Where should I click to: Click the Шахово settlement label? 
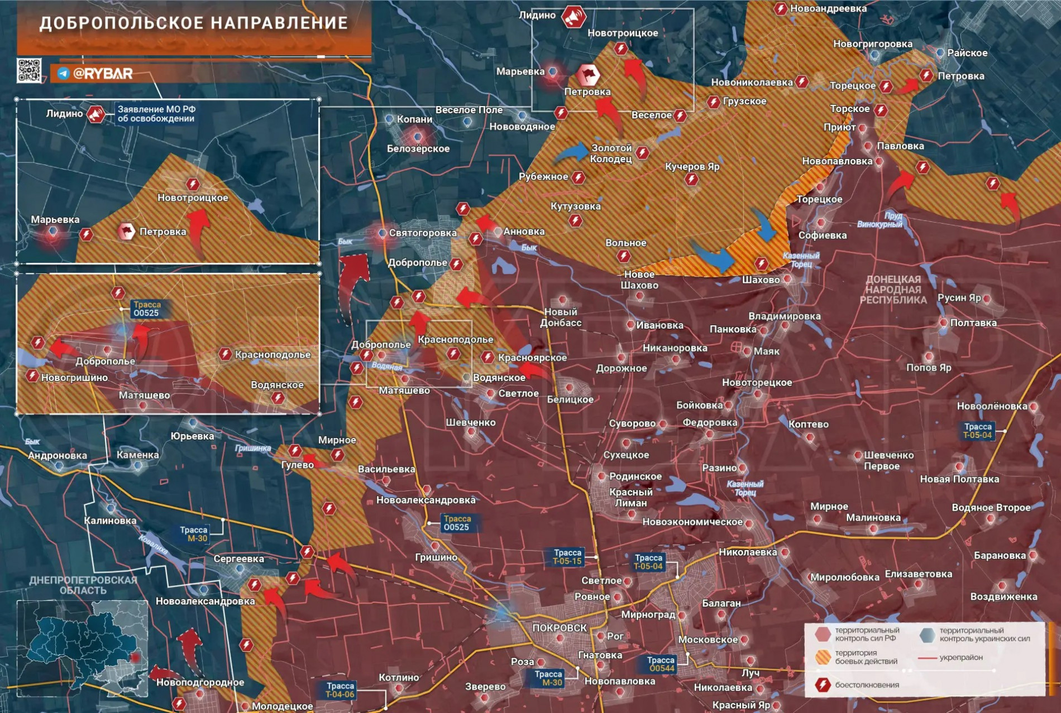click(x=761, y=280)
